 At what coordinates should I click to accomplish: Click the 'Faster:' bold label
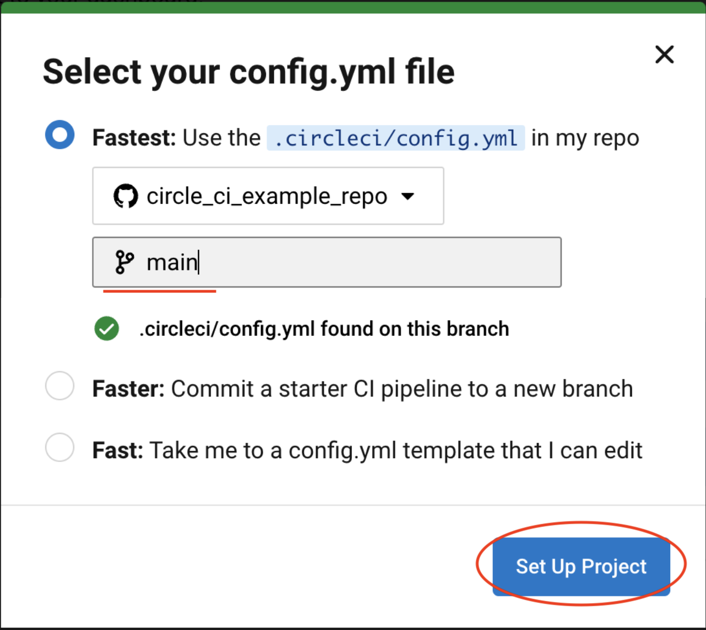point(128,389)
